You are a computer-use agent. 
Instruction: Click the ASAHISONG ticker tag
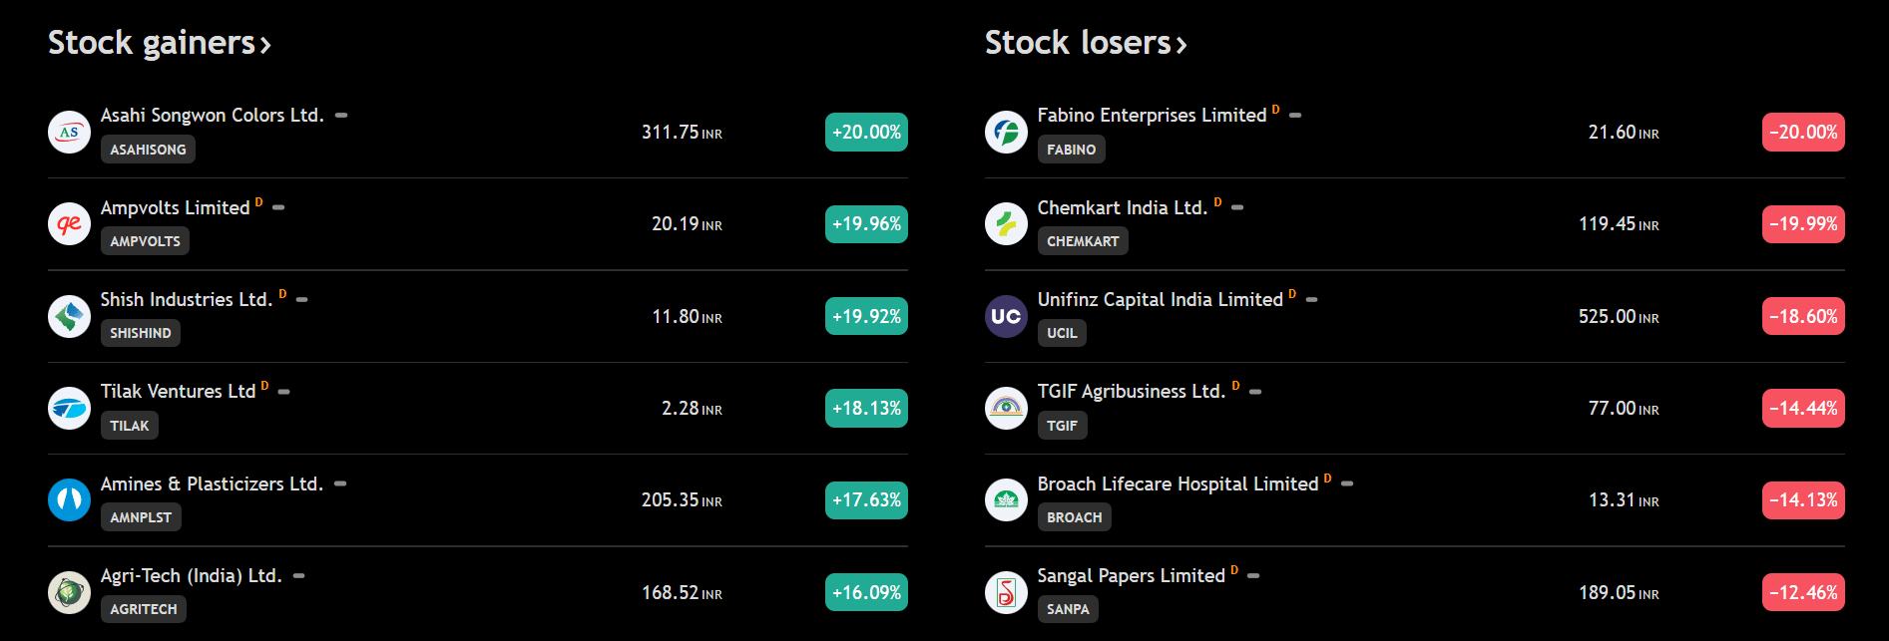[x=148, y=150]
